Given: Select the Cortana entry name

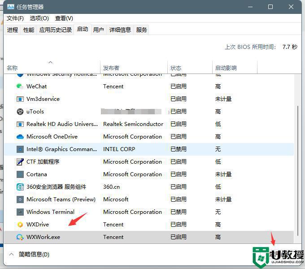Looking at the screenshot, I should pyautogui.click(x=37, y=174).
